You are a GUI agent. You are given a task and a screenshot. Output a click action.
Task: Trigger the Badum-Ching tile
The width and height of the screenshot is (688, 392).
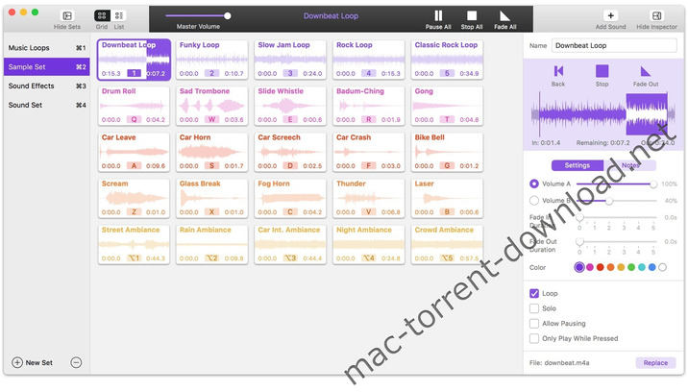(369, 106)
